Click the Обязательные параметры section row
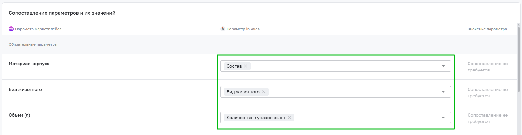Screen dimensions: 522x135 coord(33,44)
